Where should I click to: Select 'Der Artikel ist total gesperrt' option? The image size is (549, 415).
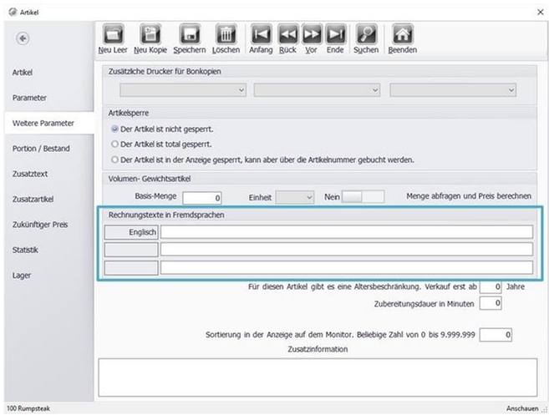pos(114,144)
